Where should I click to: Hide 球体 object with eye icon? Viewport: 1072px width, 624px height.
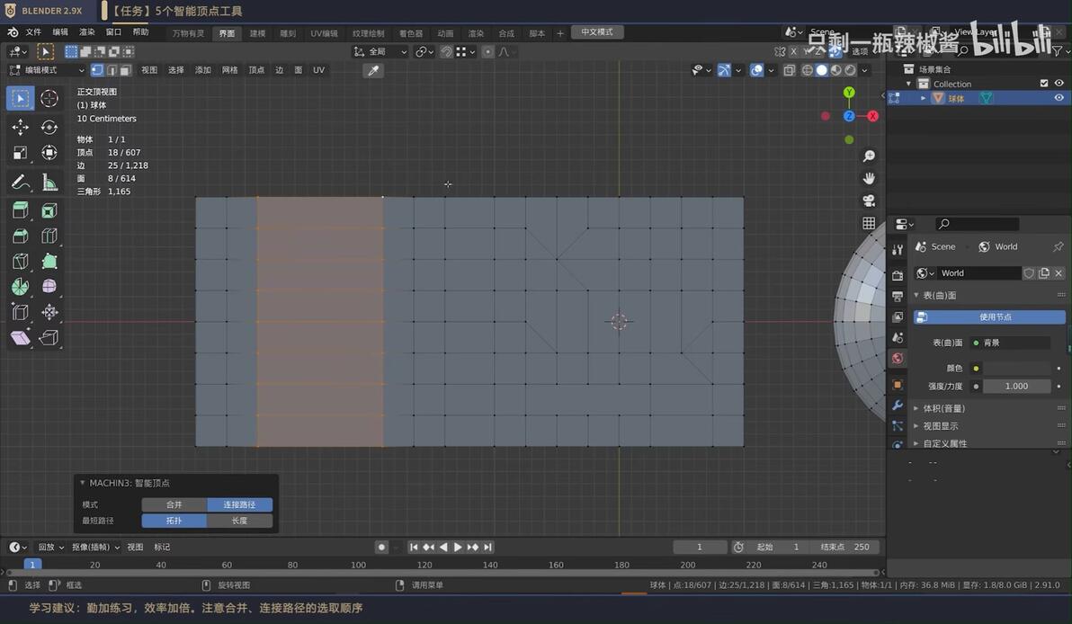pyautogui.click(x=1059, y=98)
